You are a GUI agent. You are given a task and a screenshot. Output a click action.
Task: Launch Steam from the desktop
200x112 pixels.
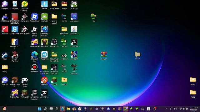[5, 55]
